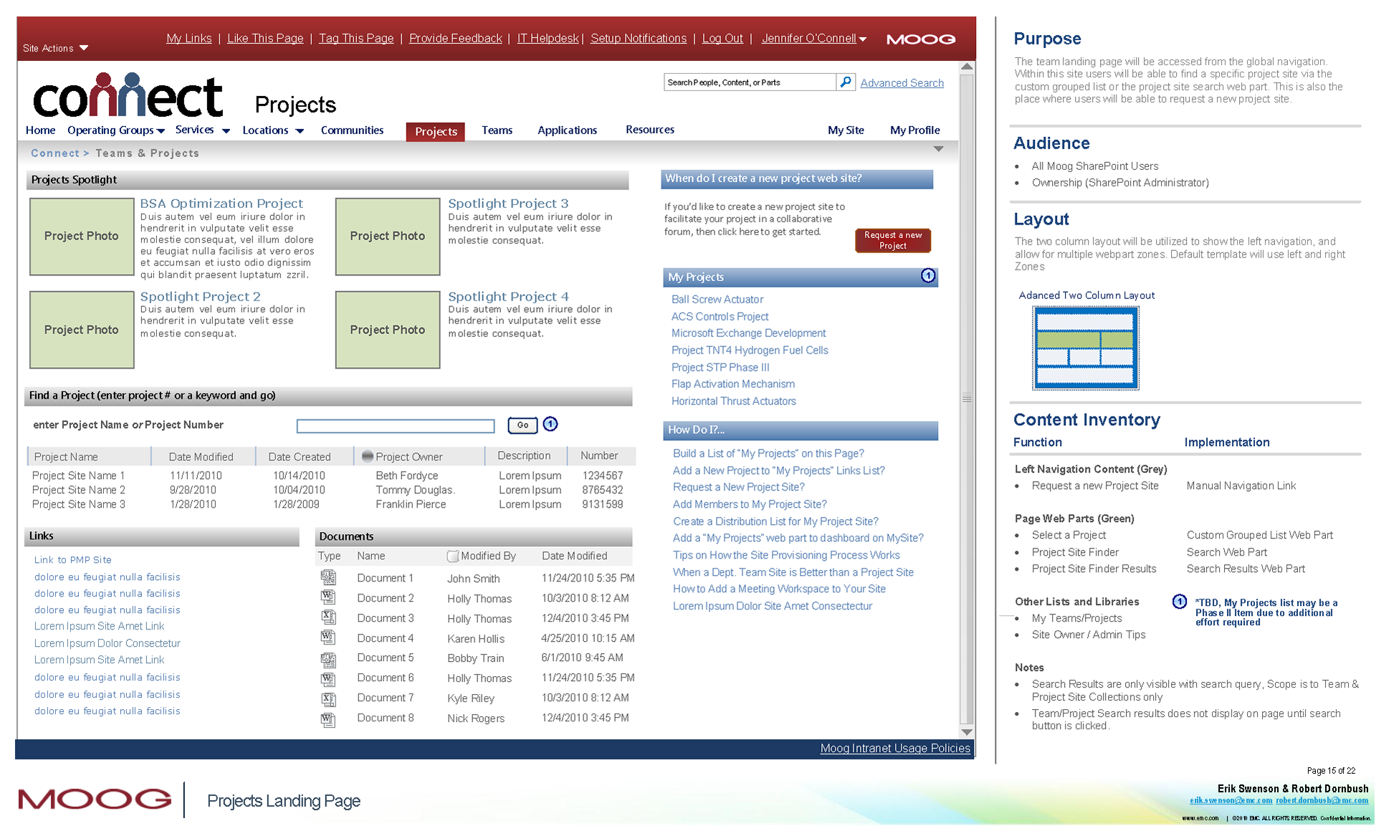
Task: Click the project name search field
Action: coord(396,426)
